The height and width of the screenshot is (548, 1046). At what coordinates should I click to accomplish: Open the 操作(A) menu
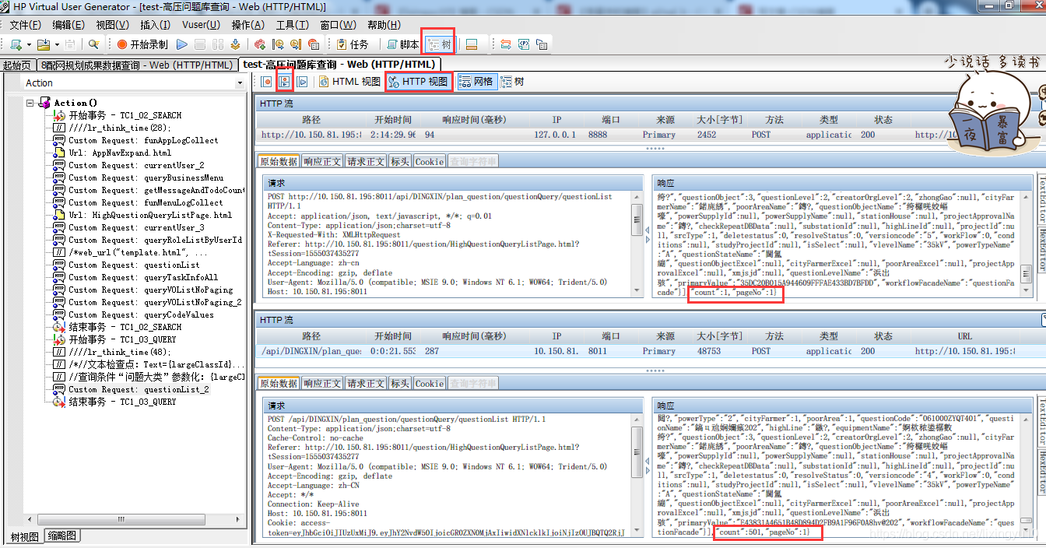248,25
